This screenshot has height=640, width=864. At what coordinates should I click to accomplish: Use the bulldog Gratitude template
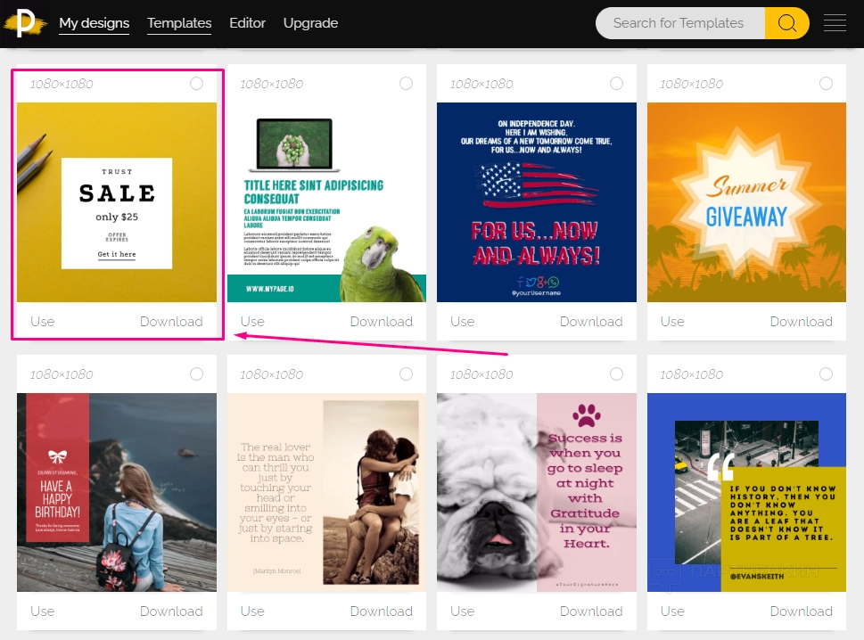[x=462, y=611]
